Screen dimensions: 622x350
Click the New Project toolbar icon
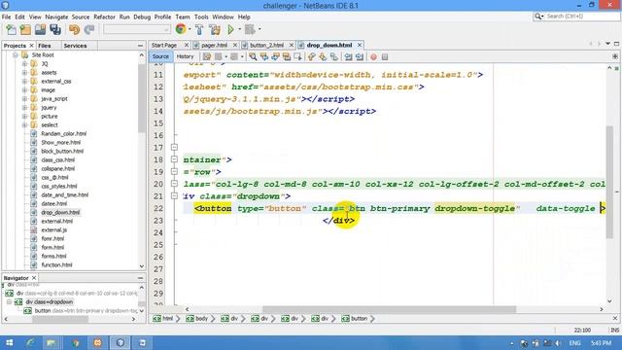[25, 29]
